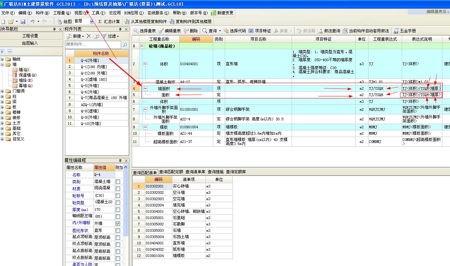Image resolution: width=450 pixels, height=266 pixels.
Task: Click the 项目特征 toolbar button
Action: click(x=260, y=31)
